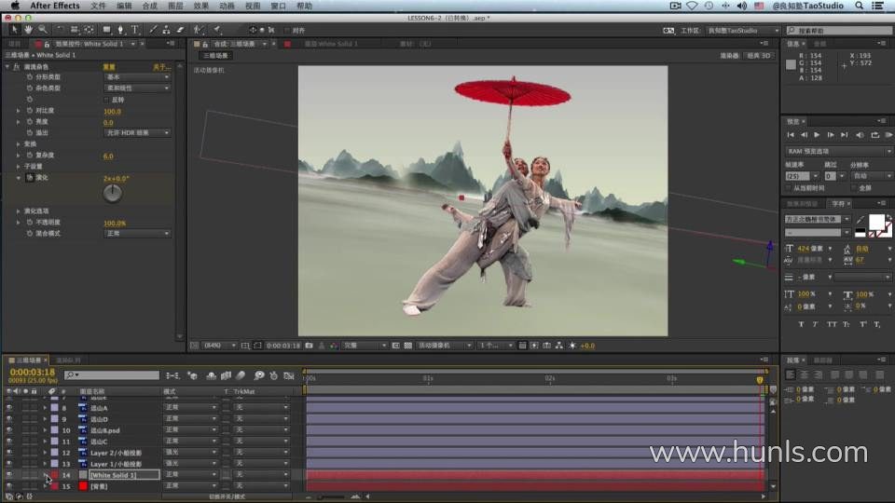Enable the 'From current time' preview checkbox
The width and height of the screenshot is (895, 503).
point(789,188)
